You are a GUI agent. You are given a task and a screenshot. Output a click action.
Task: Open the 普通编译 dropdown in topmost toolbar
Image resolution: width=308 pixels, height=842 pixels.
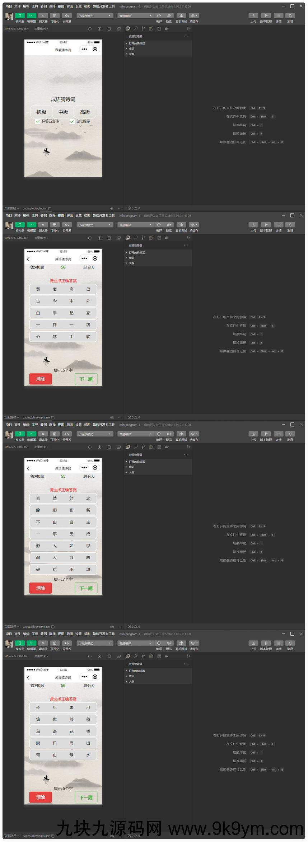pos(135,16)
